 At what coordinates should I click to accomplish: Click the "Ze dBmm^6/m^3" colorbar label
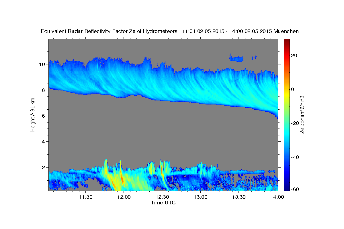302,114
